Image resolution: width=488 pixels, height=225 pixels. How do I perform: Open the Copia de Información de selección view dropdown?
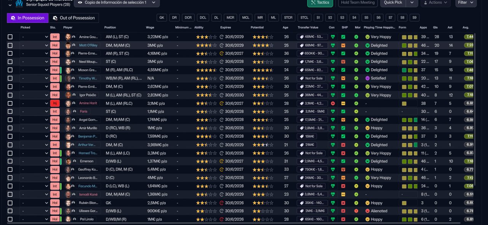(117, 2)
